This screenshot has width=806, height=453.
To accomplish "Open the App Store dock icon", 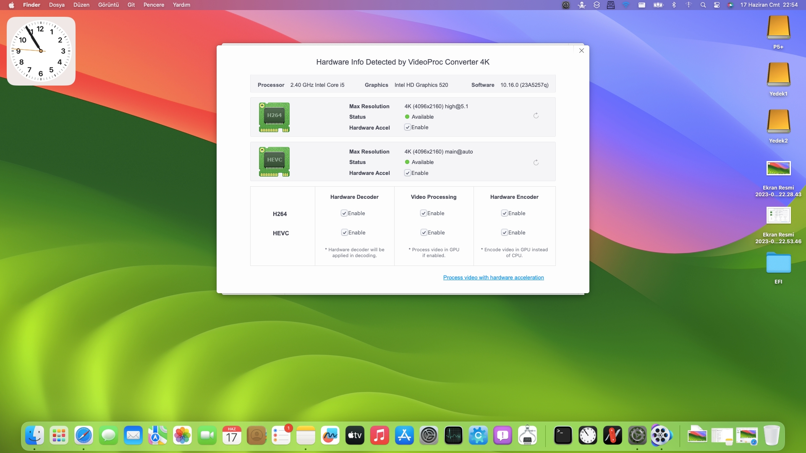I will click(x=404, y=436).
